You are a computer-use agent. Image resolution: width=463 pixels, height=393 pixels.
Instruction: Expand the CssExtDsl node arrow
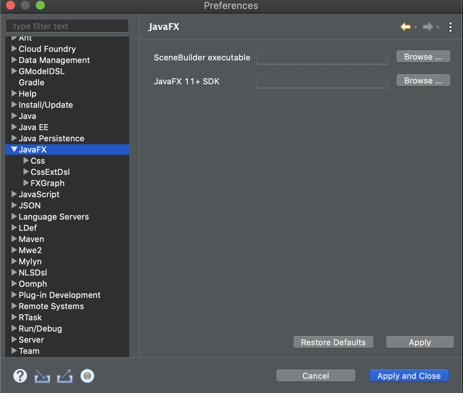click(26, 172)
